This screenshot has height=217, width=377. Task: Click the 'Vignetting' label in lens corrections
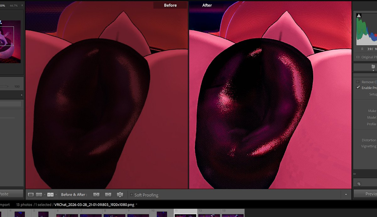point(369,146)
